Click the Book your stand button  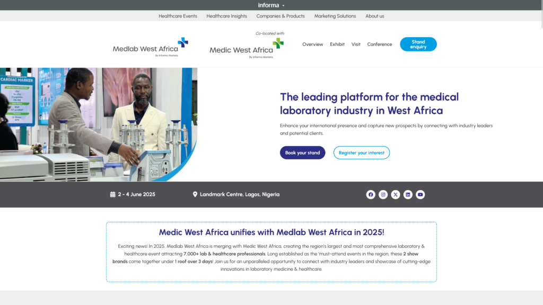click(x=302, y=152)
